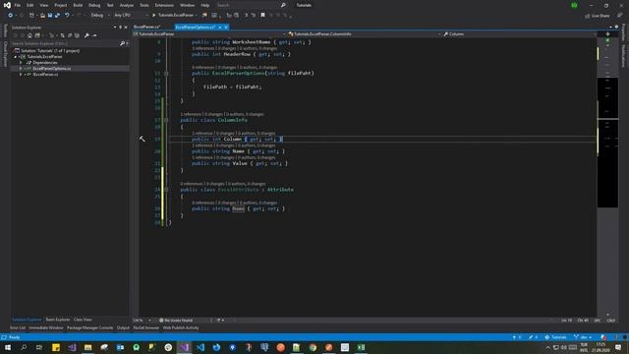Click the navigate backward toolbar icon
This screenshot has width=629, height=354.
pyautogui.click(x=11, y=16)
